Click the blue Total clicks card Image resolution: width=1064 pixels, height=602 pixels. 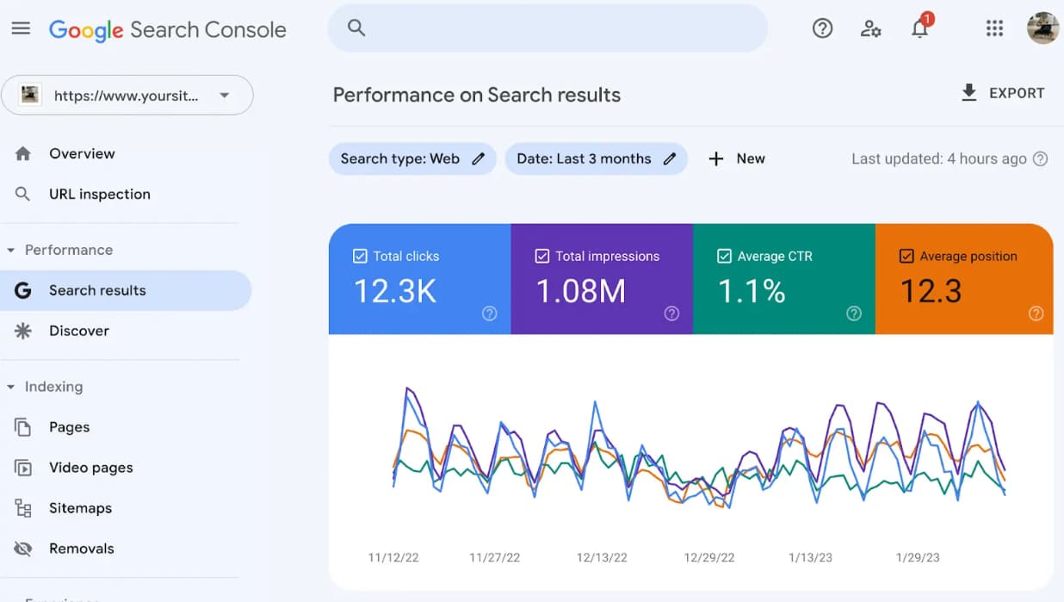click(420, 279)
